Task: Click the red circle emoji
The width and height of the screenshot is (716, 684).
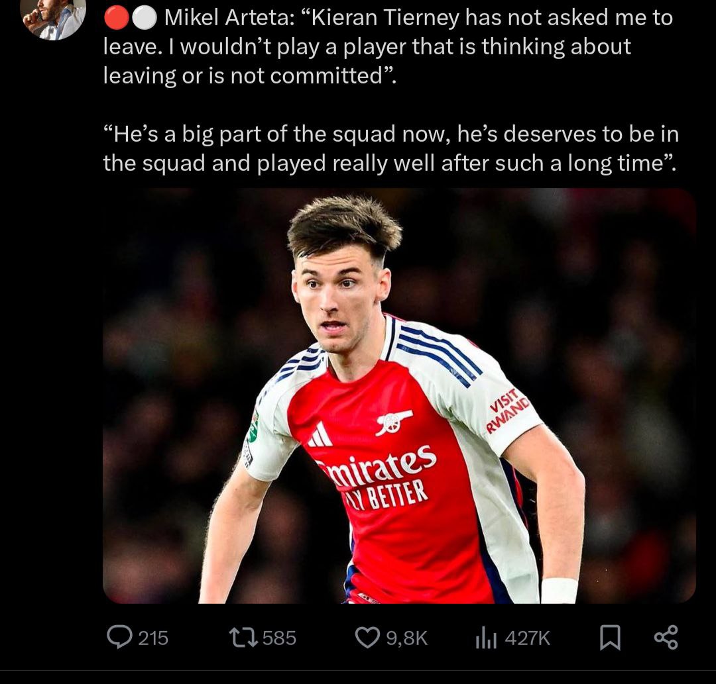Action: [x=115, y=19]
